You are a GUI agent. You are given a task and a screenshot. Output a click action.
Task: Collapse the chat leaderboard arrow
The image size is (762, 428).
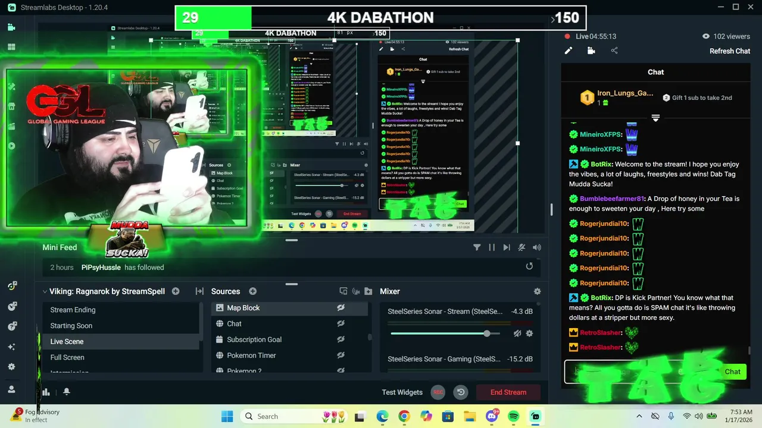[655, 118]
